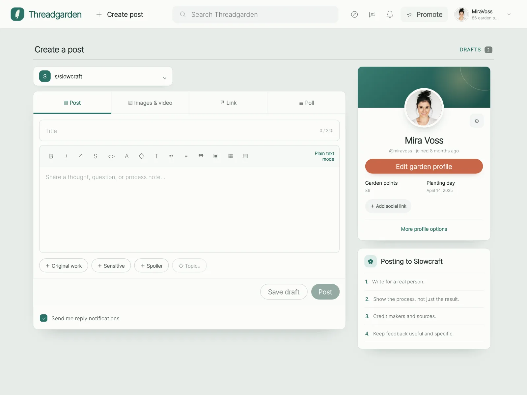Click the flower icon beside Posting to Slowcraft
Image resolution: width=527 pixels, height=395 pixels.
pyautogui.click(x=371, y=261)
